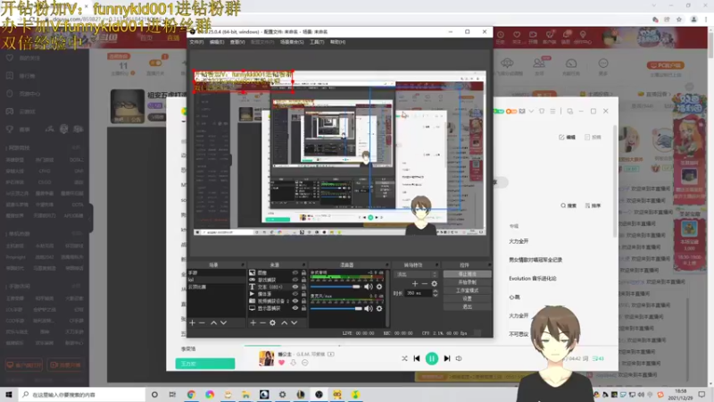Remove scene transition with minus icon

pos(425,283)
